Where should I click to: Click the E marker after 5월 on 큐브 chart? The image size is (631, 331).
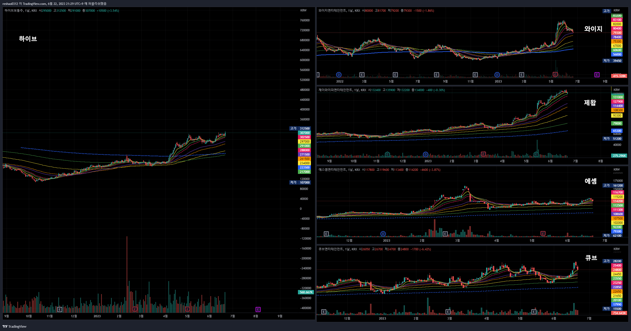534,312
